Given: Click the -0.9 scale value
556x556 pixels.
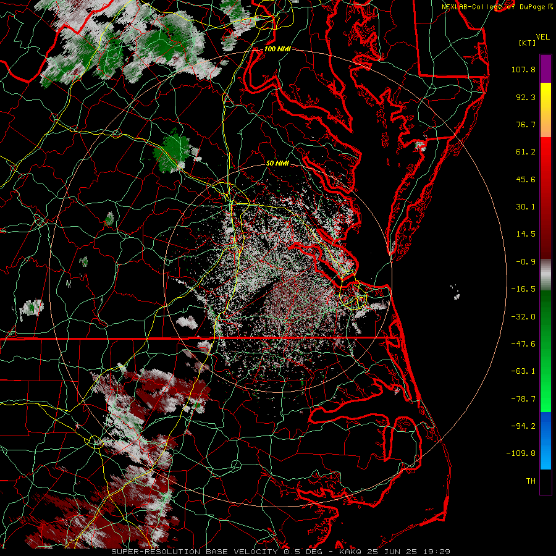Looking at the screenshot, I should [526, 262].
